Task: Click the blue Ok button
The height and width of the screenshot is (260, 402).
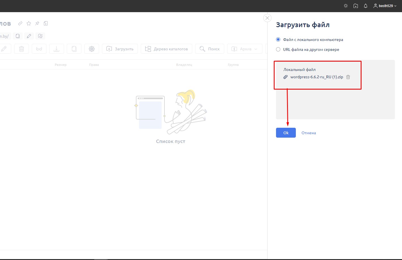Action: point(286,133)
